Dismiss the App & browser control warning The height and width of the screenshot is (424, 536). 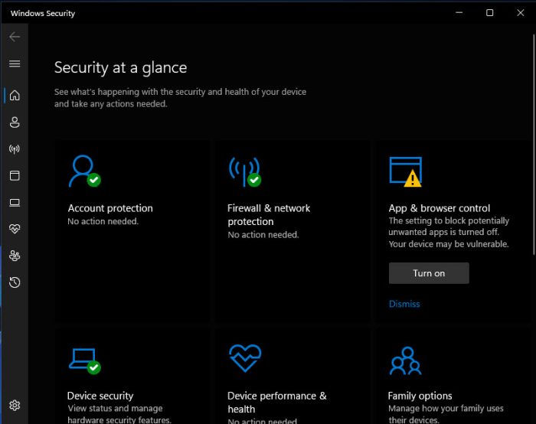pos(404,304)
